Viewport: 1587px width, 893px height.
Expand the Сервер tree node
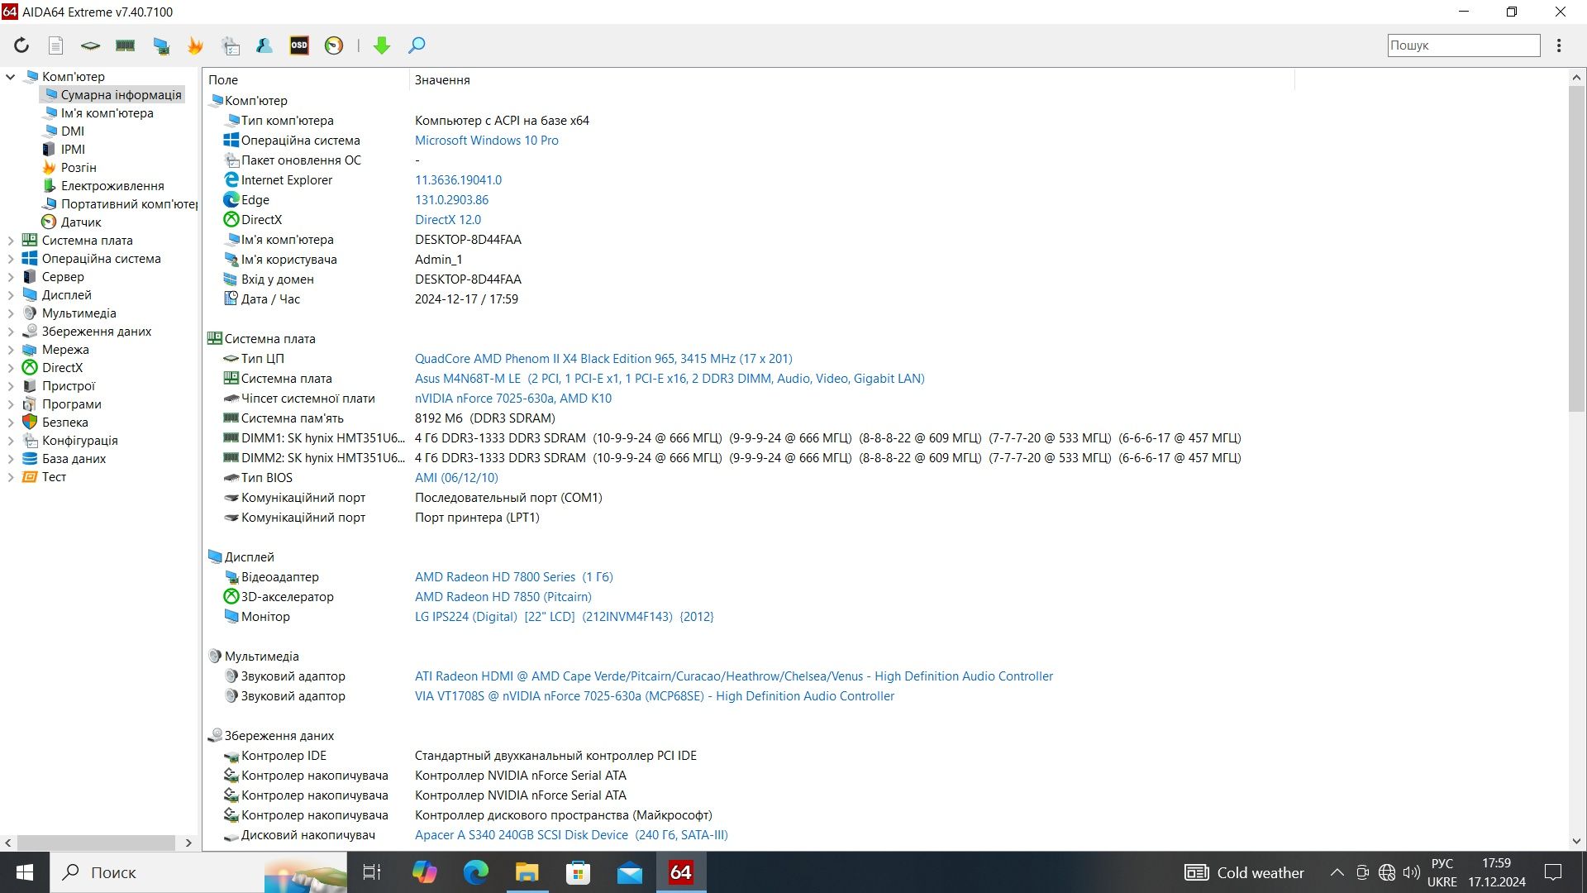point(11,277)
